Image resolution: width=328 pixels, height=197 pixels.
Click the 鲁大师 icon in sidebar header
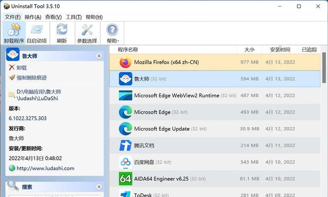point(13,54)
